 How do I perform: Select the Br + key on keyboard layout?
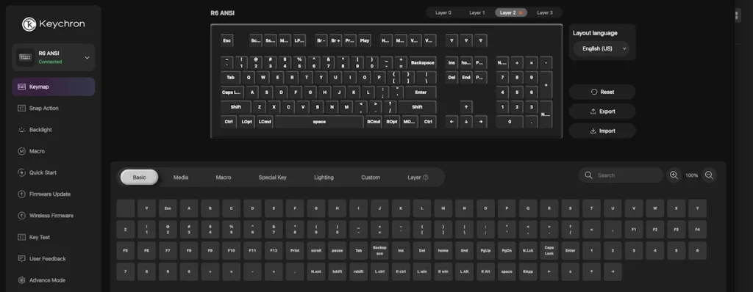tap(335, 41)
